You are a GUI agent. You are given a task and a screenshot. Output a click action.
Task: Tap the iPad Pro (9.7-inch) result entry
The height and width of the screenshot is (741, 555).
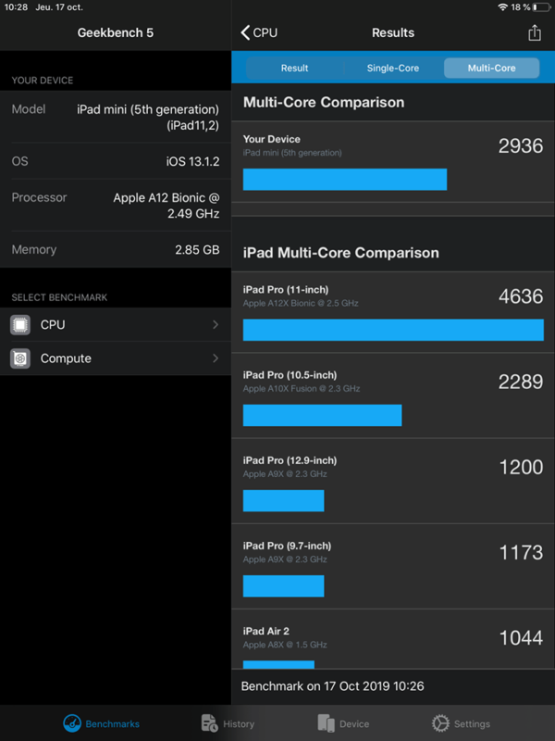tap(392, 568)
